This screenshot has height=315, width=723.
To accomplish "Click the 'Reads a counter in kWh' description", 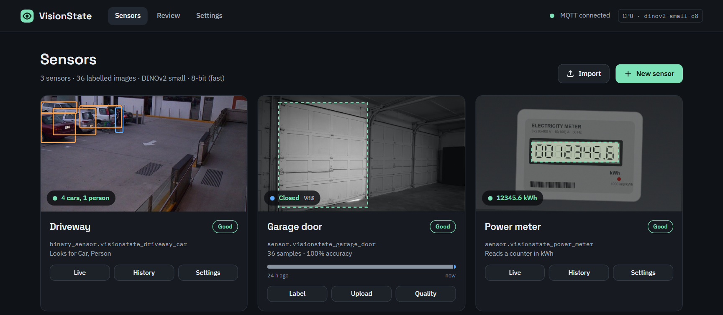I will pos(519,254).
